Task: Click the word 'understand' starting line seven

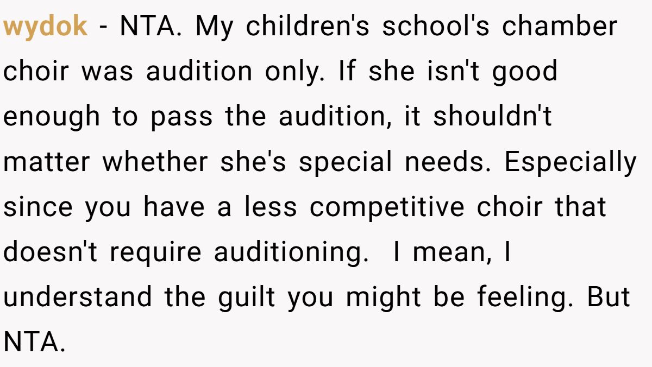Action: coord(78,297)
